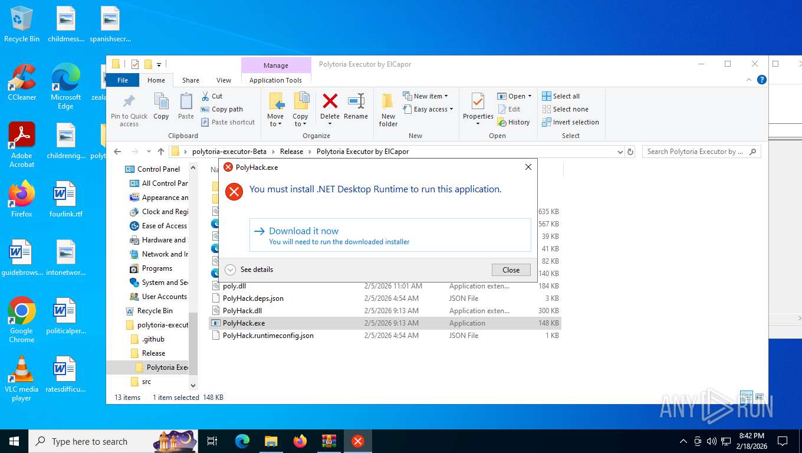The image size is (802, 453).
Task: Select Control Panel in navigation tree
Action: (x=153, y=169)
